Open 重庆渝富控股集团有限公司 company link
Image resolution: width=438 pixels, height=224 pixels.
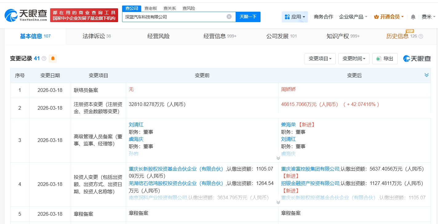[x=310, y=169]
